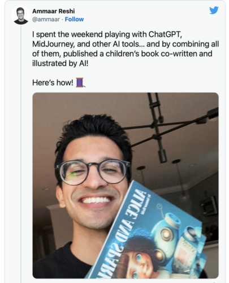The width and height of the screenshot is (229, 283).
Task: Click the phrase "illustrated by AI!"
Action: click(60, 63)
